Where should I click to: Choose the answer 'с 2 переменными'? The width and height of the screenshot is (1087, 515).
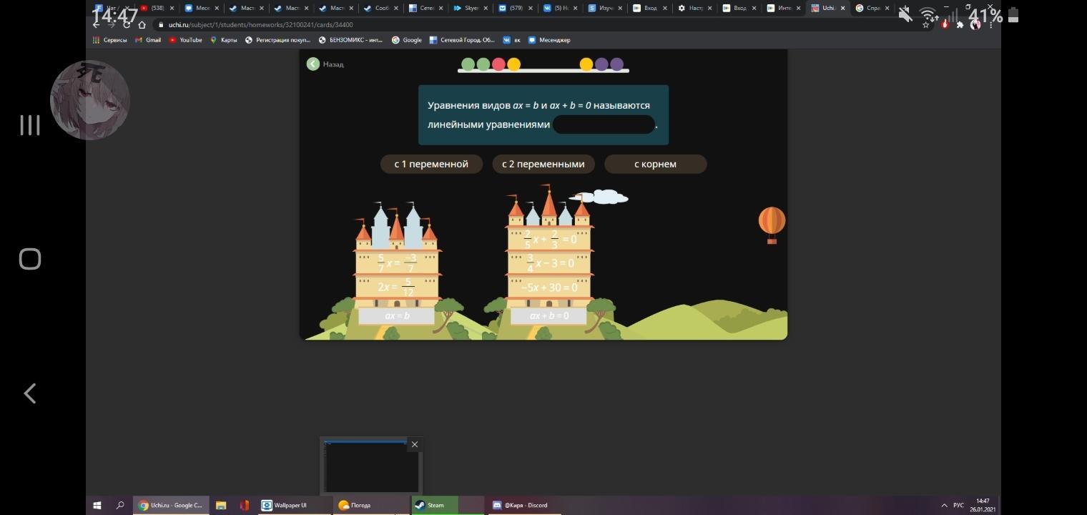click(x=543, y=165)
